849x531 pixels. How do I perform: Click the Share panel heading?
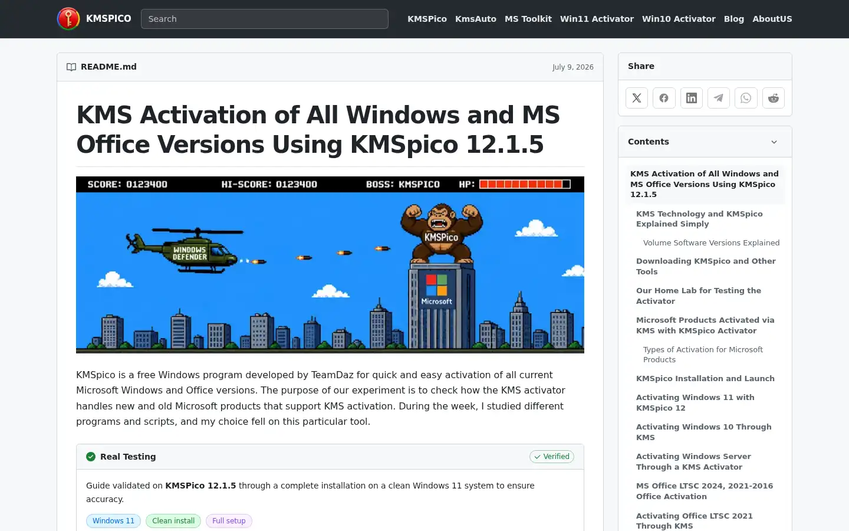pyautogui.click(x=641, y=66)
